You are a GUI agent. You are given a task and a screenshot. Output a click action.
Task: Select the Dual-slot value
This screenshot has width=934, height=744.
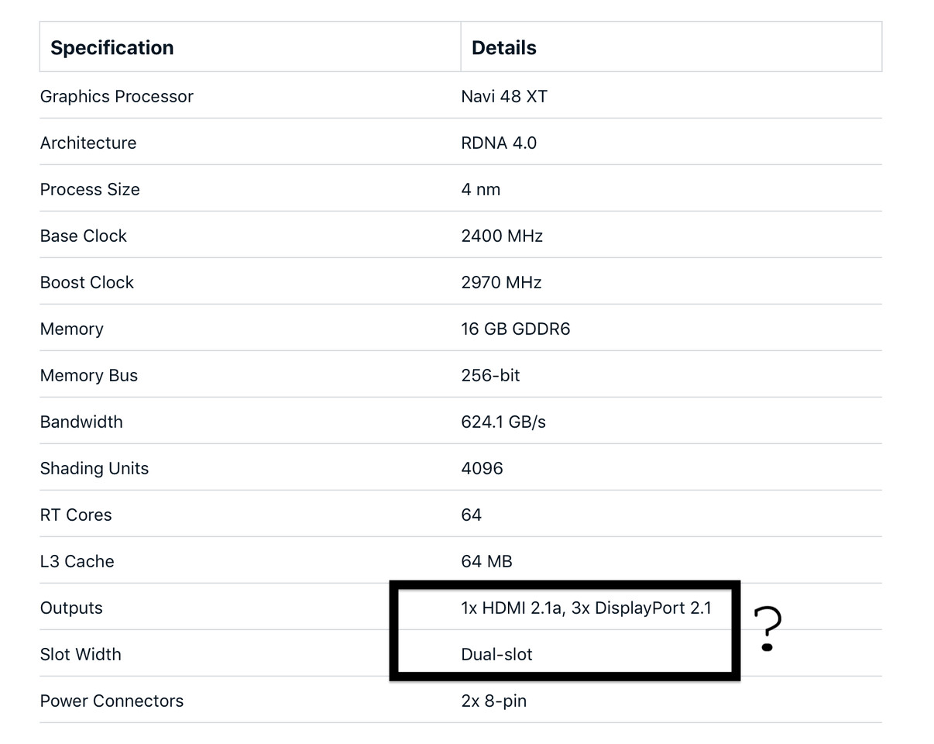coord(497,655)
